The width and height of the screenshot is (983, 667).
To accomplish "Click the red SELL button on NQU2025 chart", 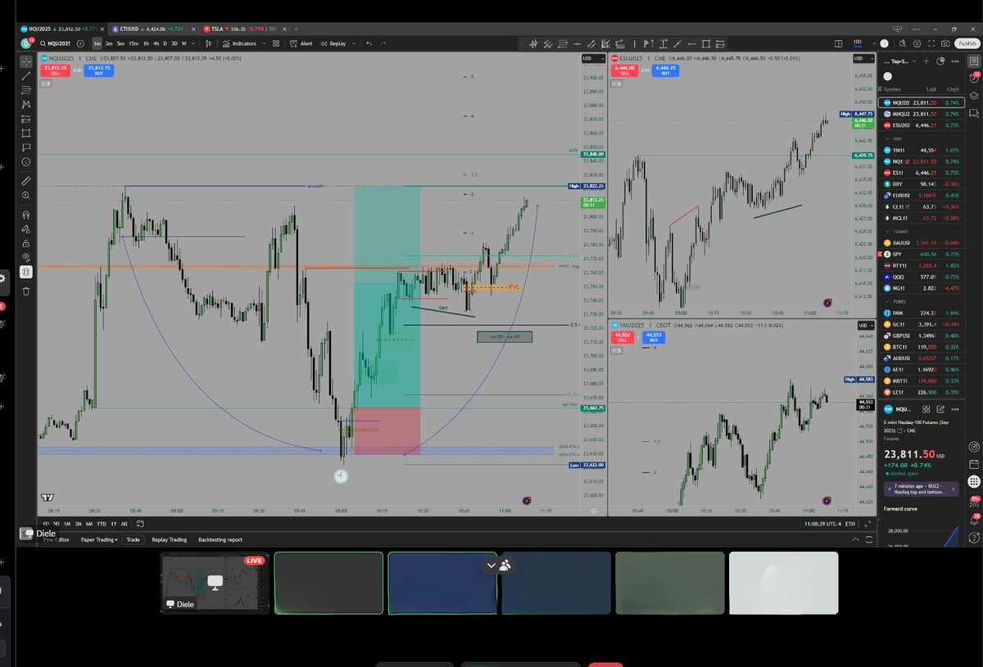I will [x=55, y=71].
